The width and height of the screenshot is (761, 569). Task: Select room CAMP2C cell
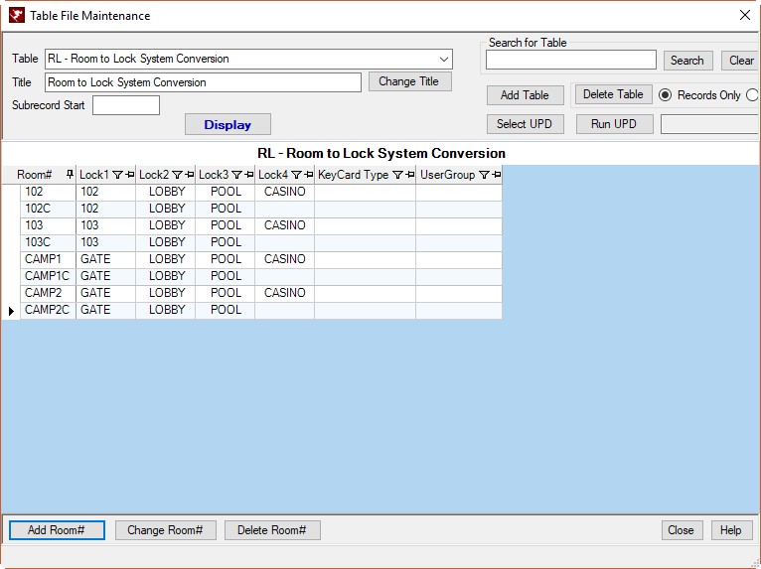click(x=48, y=311)
